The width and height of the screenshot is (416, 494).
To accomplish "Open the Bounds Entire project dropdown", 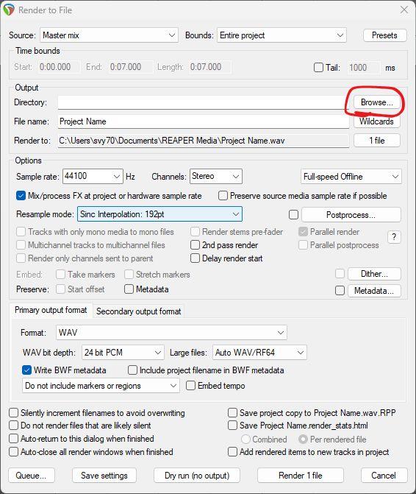I will pyautogui.click(x=281, y=35).
